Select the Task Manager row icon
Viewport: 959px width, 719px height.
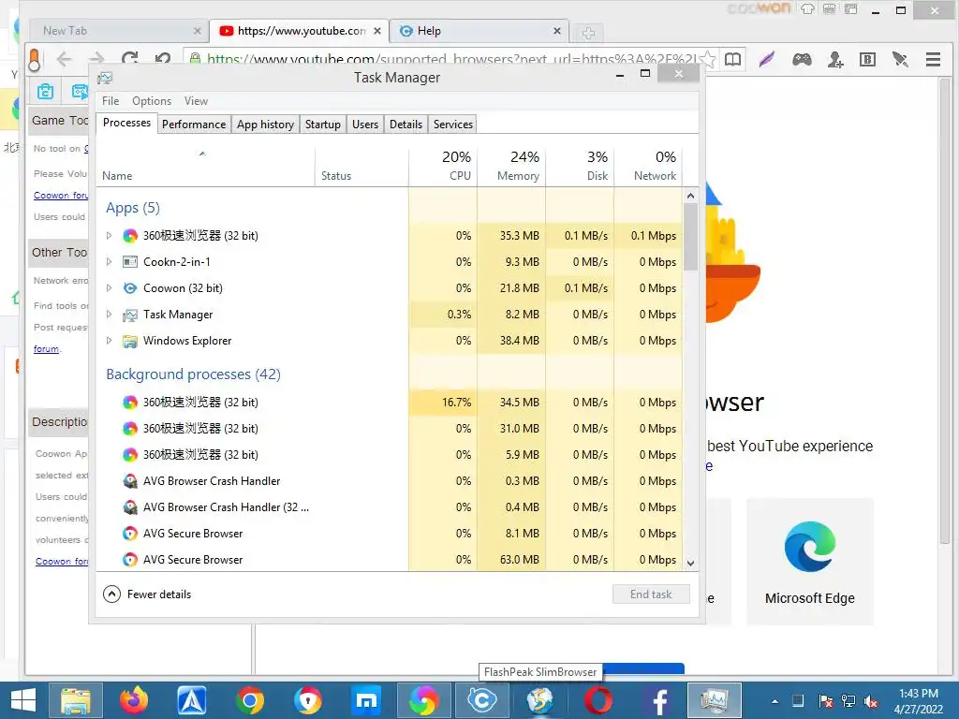point(129,315)
